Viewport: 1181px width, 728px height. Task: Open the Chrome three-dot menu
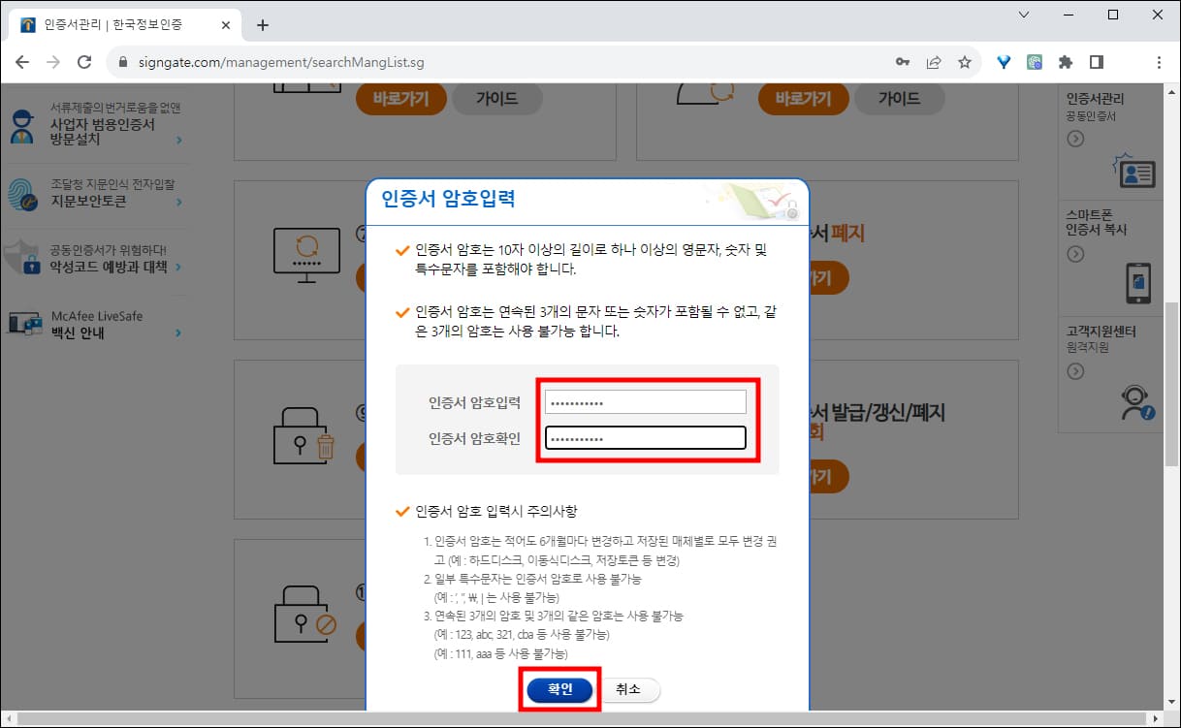click(1160, 60)
